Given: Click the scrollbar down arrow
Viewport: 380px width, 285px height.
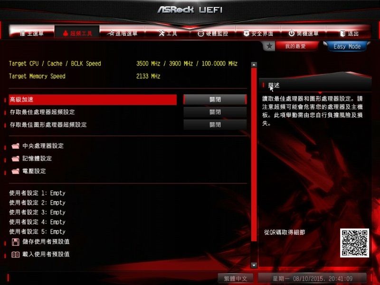Looking at the screenshot, I should pos(254,266).
